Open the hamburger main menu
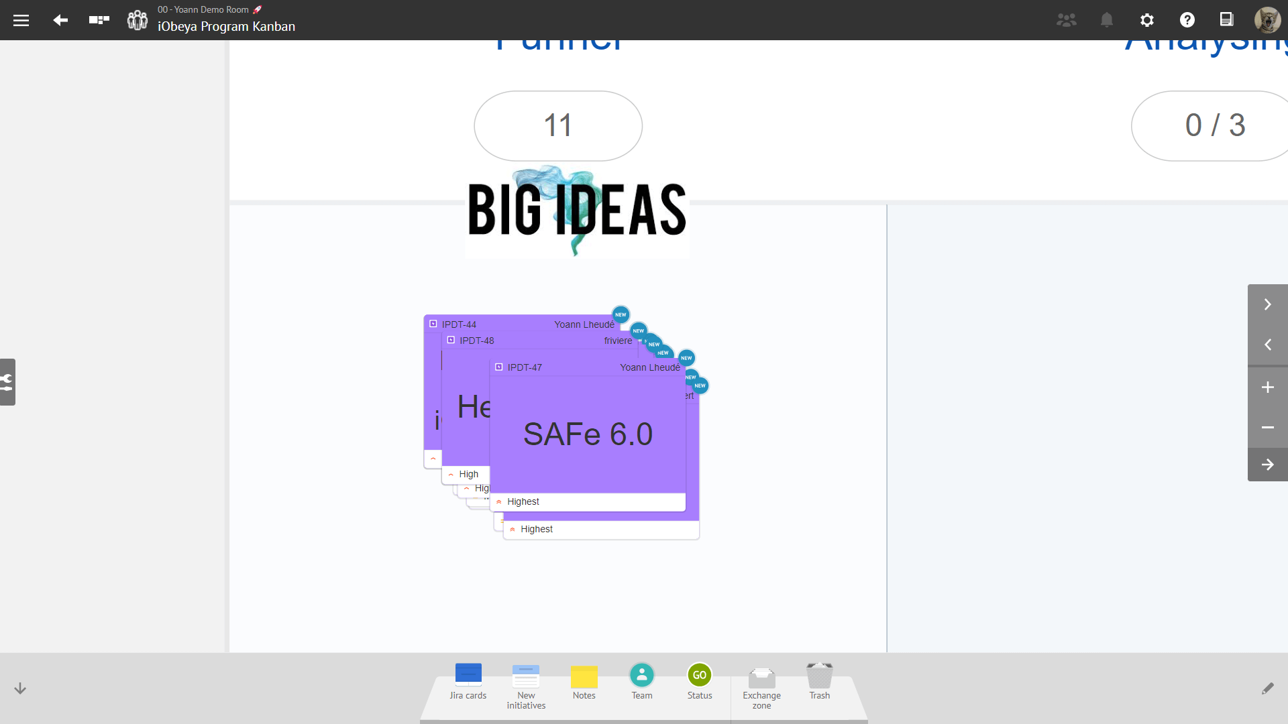Screen dimensions: 1288x724 click(x=21, y=20)
